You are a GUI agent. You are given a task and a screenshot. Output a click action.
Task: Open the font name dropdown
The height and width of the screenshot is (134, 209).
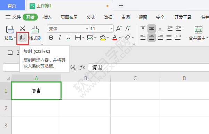(x=87, y=29)
